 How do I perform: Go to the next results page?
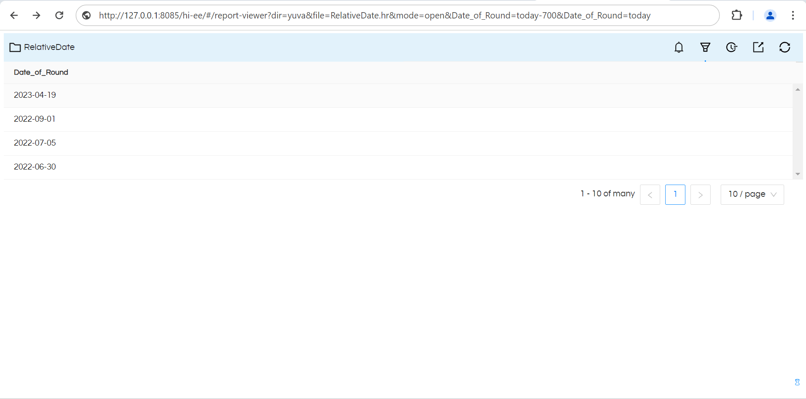click(x=701, y=195)
